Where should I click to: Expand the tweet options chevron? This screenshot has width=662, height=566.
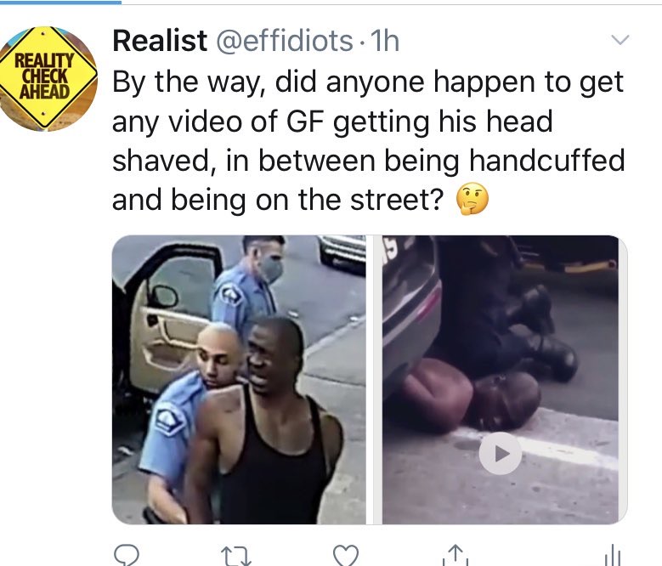(620, 40)
